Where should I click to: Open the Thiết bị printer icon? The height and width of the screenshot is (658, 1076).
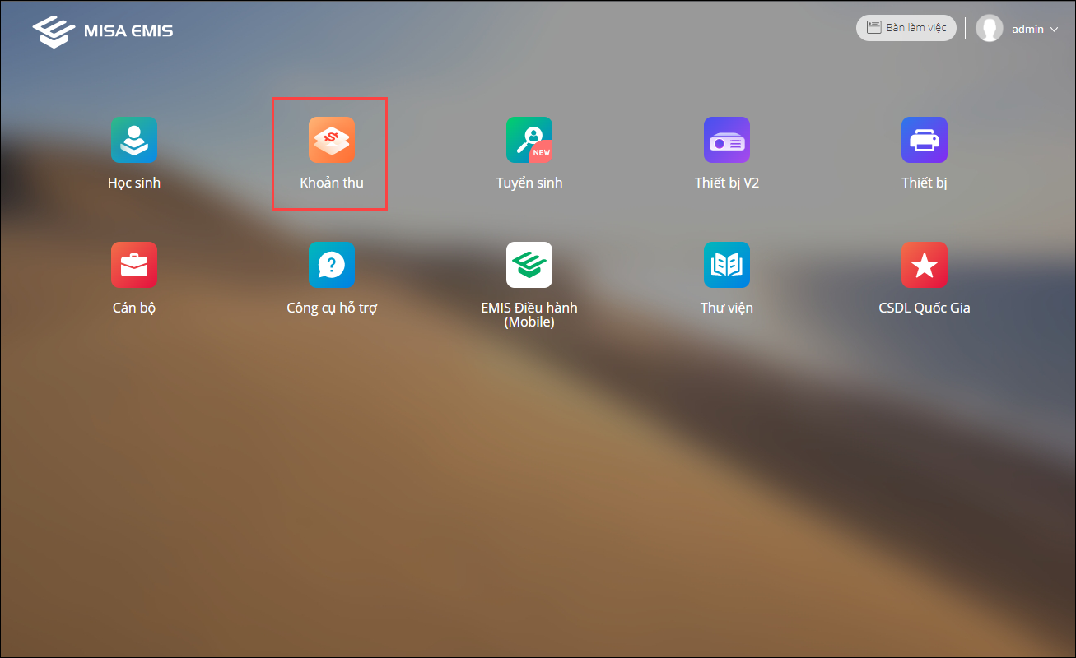(x=925, y=140)
